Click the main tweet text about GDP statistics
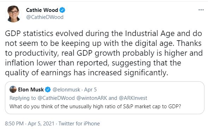This screenshot has width=208, height=131. pos(104,53)
